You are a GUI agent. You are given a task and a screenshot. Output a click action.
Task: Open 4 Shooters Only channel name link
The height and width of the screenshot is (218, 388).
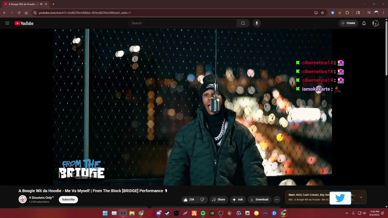click(x=41, y=198)
